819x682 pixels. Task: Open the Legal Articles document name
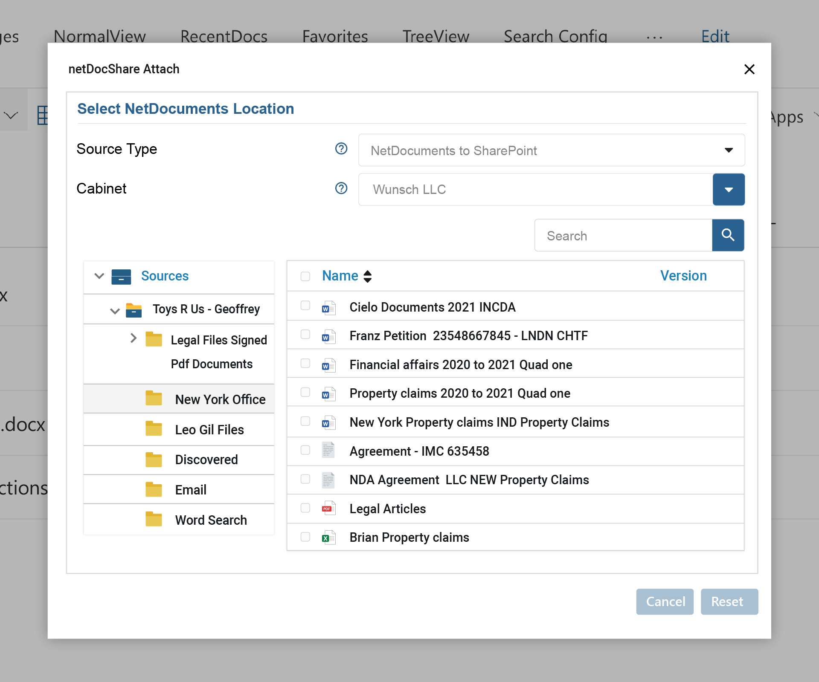point(388,509)
